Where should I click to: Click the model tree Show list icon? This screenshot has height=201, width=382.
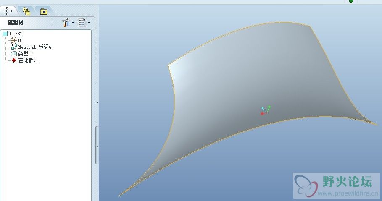click(x=82, y=23)
